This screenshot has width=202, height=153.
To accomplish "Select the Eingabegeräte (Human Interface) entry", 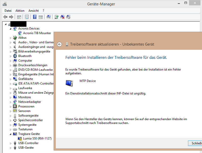I will pos(36,74).
